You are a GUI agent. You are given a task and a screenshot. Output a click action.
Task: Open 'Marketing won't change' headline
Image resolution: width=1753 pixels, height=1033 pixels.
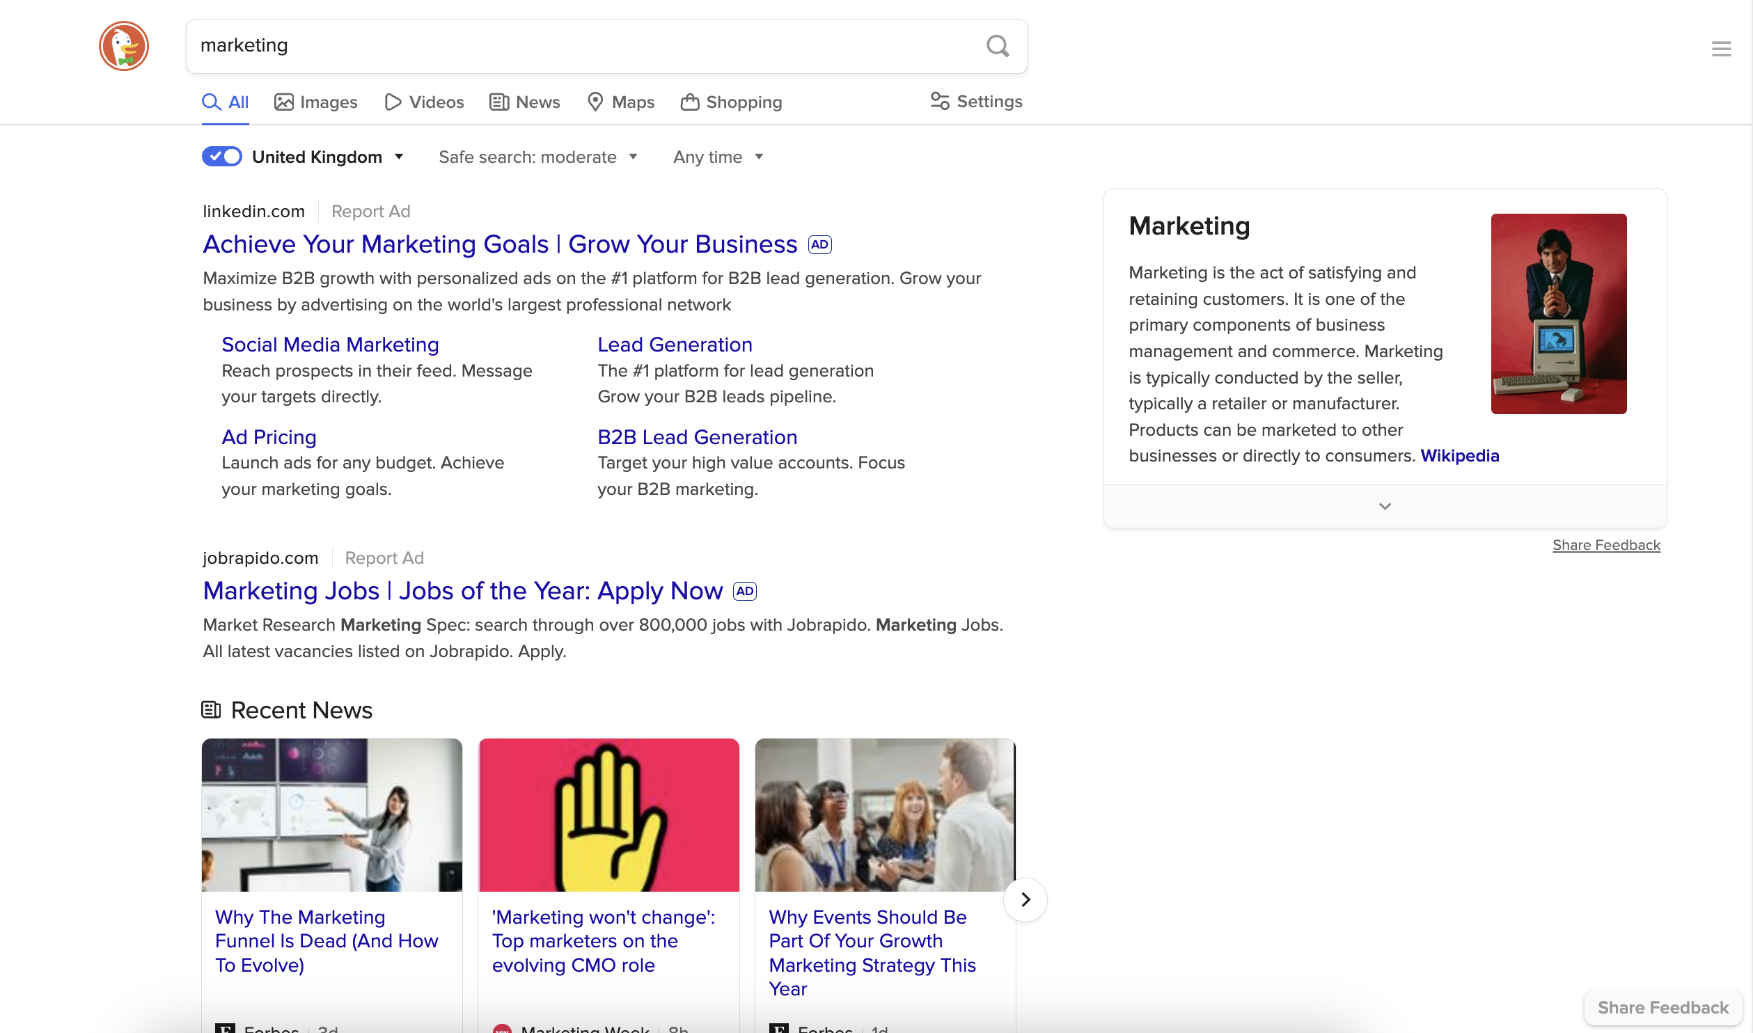[603, 941]
